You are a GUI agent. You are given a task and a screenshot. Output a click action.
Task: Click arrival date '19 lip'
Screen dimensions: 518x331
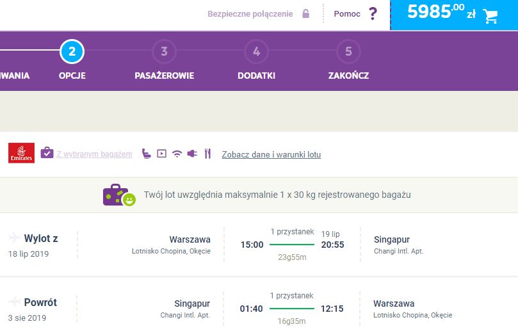pos(330,234)
